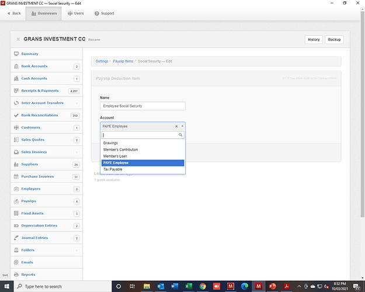Image resolution: width=365 pixels, height=292 pixels.
Task: Click the History button
Action: tap(314, 40)
